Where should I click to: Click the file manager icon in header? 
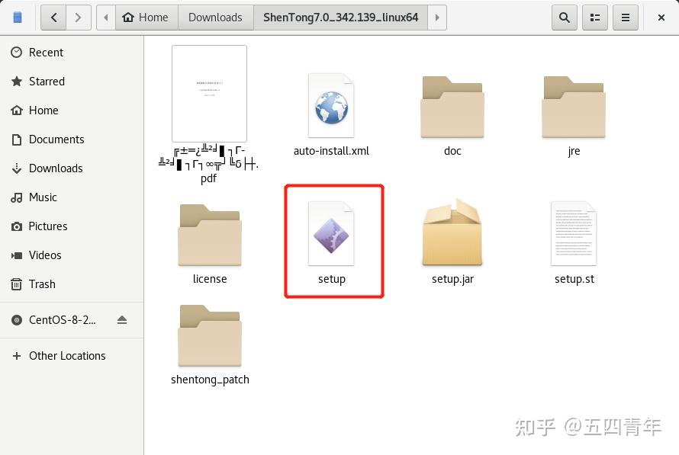click(18, 18)
